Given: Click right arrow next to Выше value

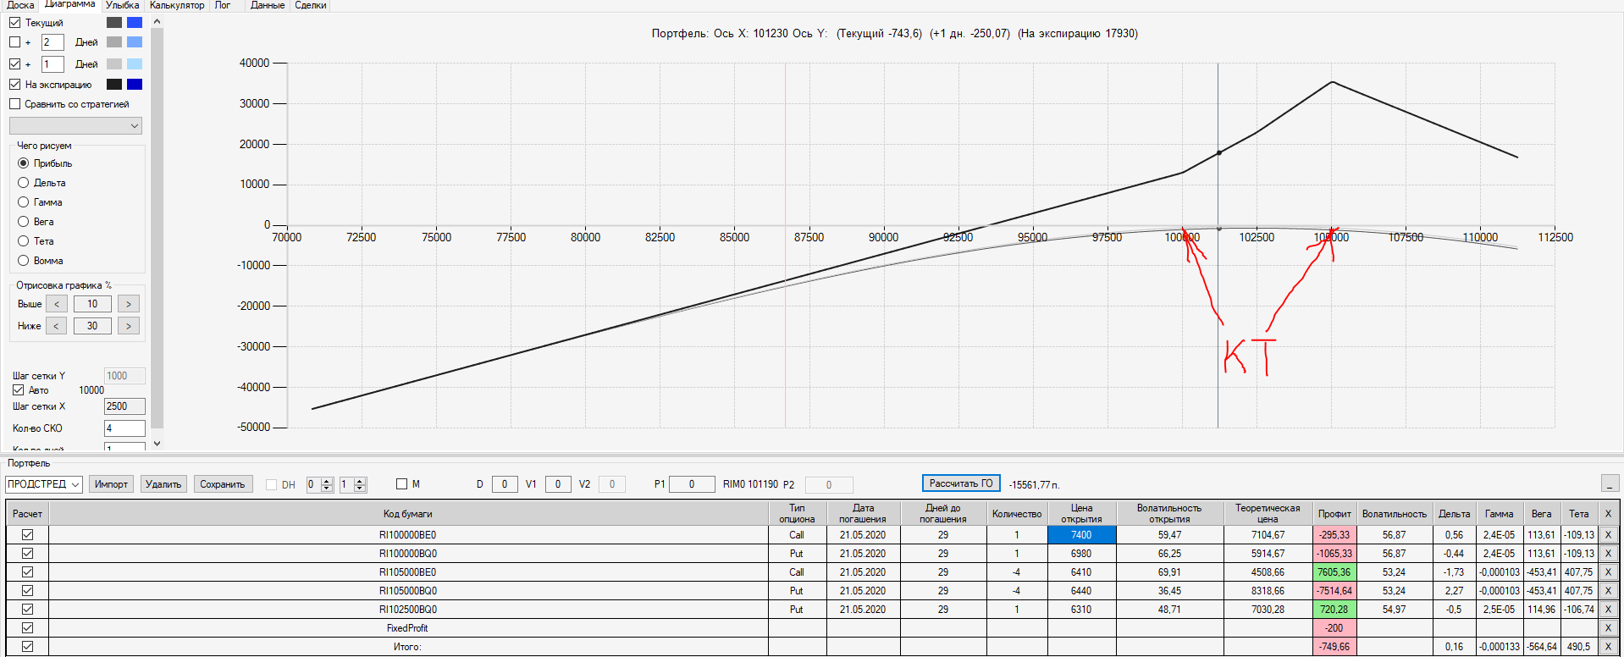Looking at the screenshot, I should [x=129, y=304].
